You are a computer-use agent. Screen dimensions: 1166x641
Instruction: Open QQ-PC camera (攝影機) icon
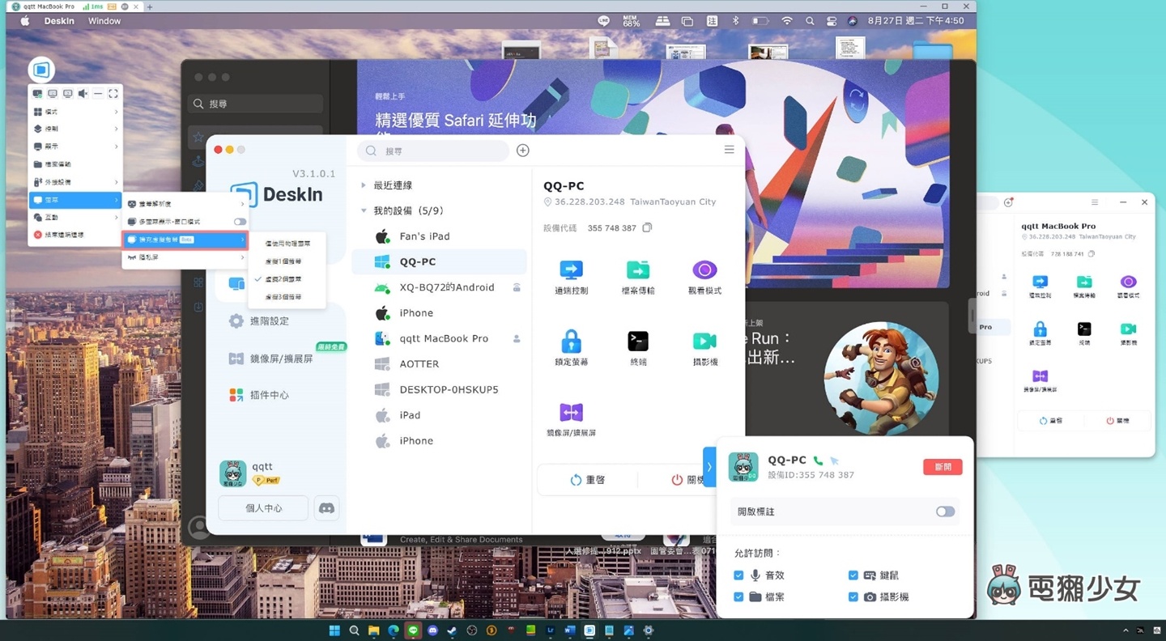[x=704, y=341]
